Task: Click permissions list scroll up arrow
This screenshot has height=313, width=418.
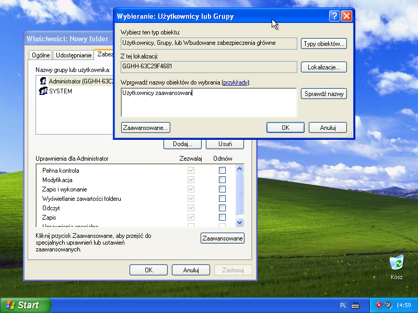Action: click(240, 169)
